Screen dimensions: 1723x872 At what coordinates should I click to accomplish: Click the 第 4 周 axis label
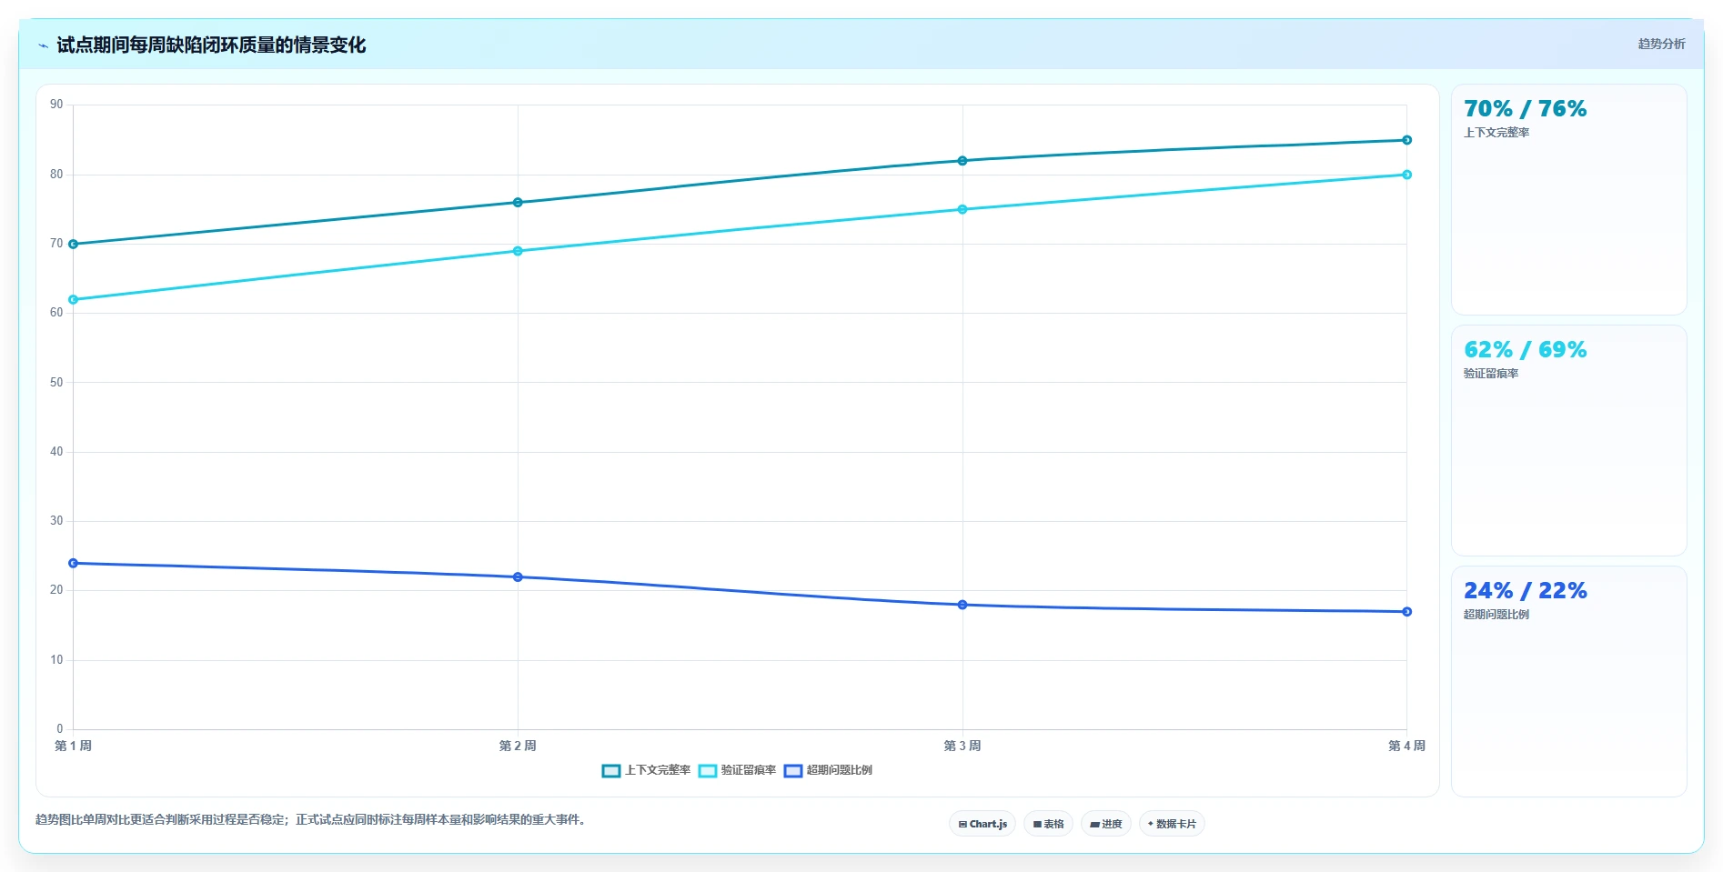(1406, 746)
